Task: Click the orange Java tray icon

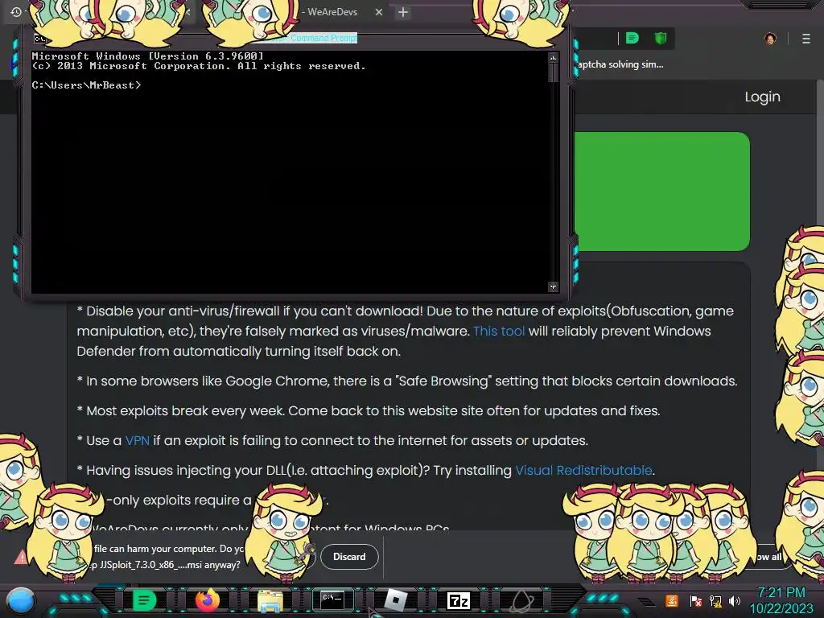Action: tap(671, 600)
